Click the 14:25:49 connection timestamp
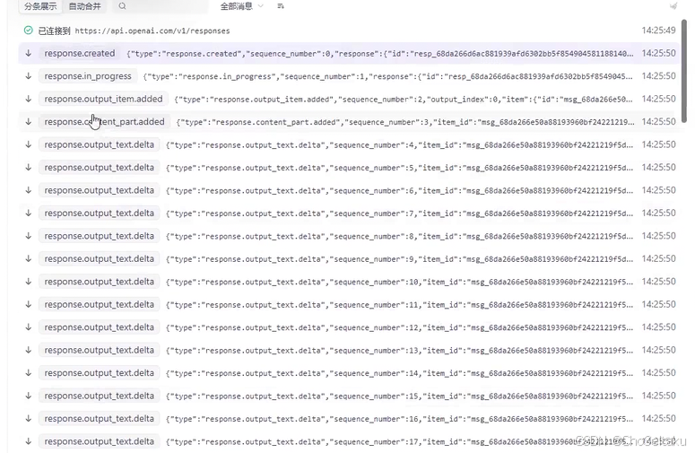 (658, 30)
